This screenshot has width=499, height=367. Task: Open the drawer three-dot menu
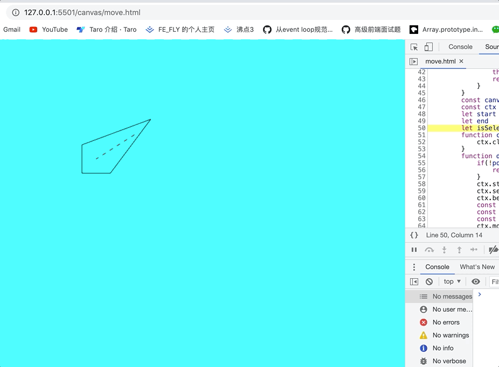[414, 267]
